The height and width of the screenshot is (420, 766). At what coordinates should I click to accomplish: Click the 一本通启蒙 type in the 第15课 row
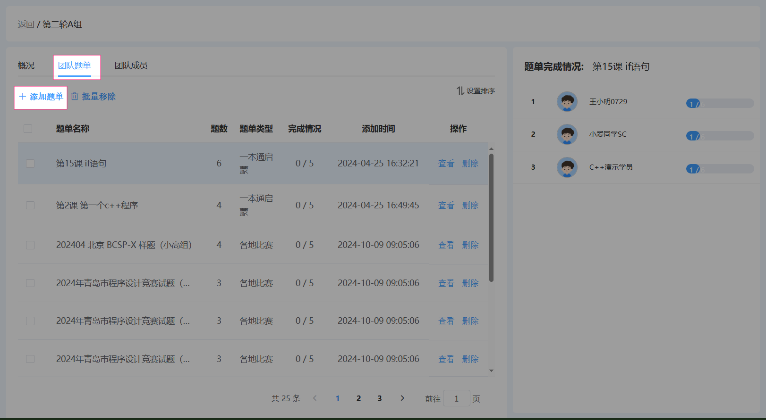[x=256, y=164]
